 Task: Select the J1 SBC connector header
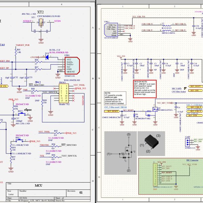(x=155, y=174)
